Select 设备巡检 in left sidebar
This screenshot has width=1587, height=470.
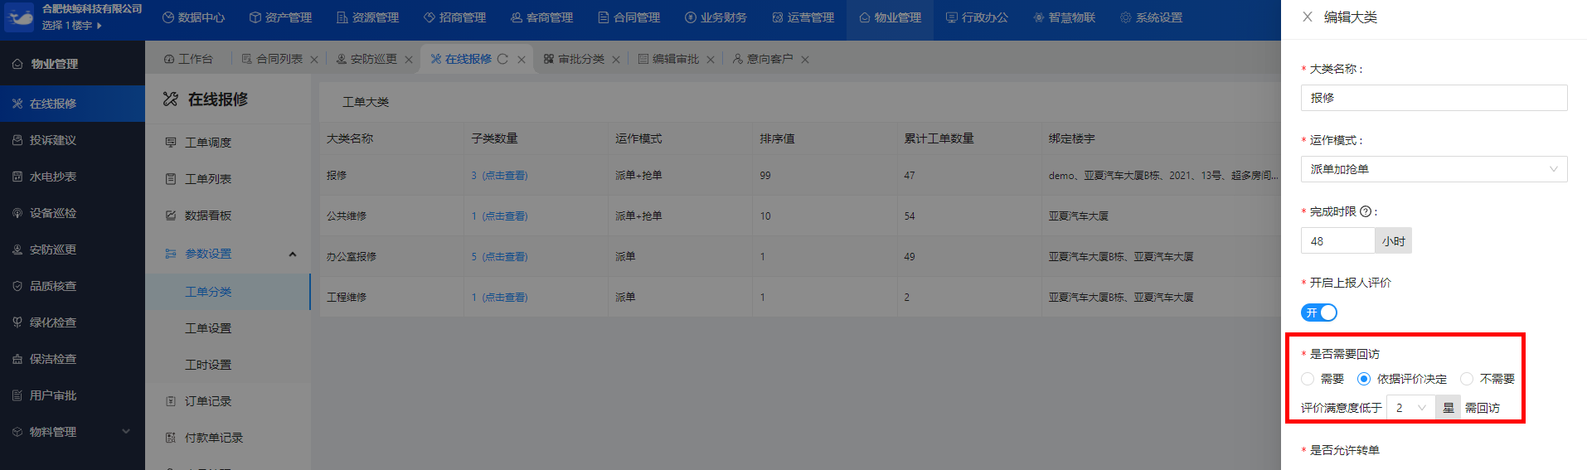pyautogui.click(x=72, y=213)
